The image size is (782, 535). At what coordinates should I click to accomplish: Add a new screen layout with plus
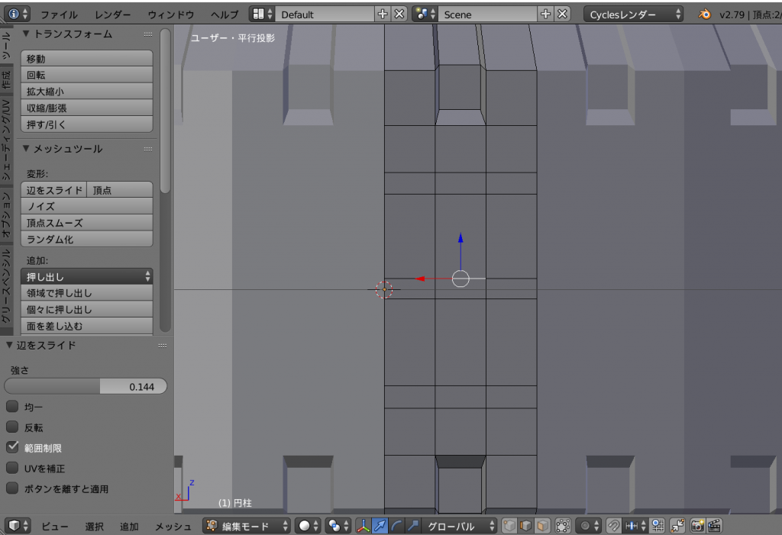click(383, 14)
